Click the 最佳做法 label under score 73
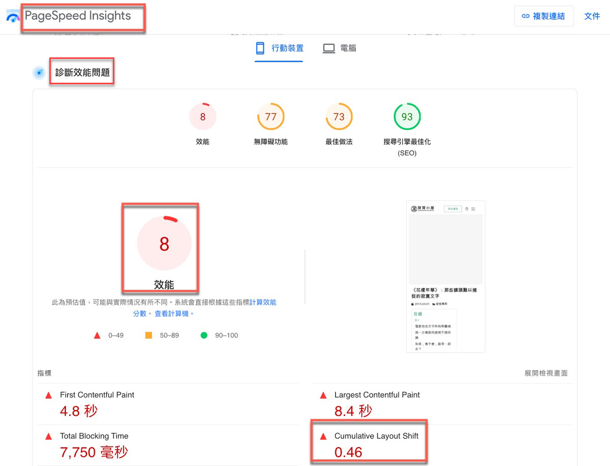This screenshot has height=466, width=610. pyautogui.click(x=339, y=142)
